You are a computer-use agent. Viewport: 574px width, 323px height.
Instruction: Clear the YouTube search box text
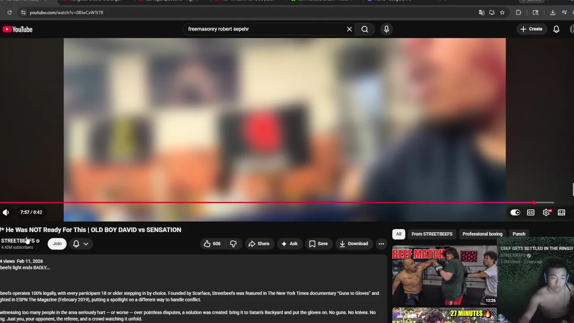[349, 29]
